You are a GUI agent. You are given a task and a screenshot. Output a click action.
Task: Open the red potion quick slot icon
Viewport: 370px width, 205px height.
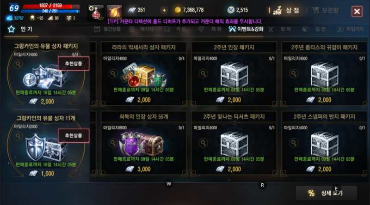pyautogui.click(x=96, y=12)
